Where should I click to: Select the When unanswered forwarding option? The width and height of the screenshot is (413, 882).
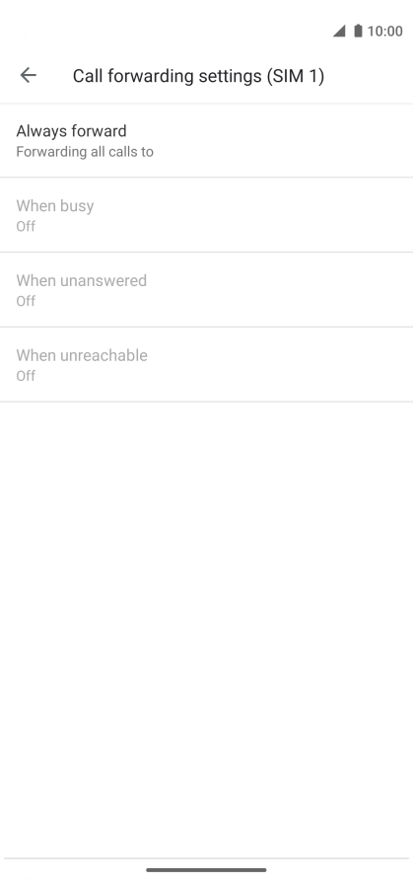[206, 290]
